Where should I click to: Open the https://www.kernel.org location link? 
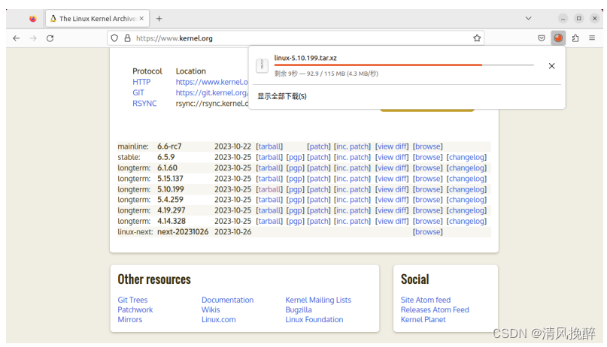212,82
